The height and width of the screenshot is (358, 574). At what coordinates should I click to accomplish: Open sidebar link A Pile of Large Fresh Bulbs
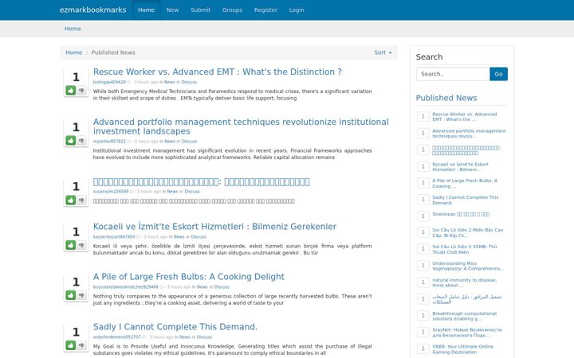tap(465, 184)
